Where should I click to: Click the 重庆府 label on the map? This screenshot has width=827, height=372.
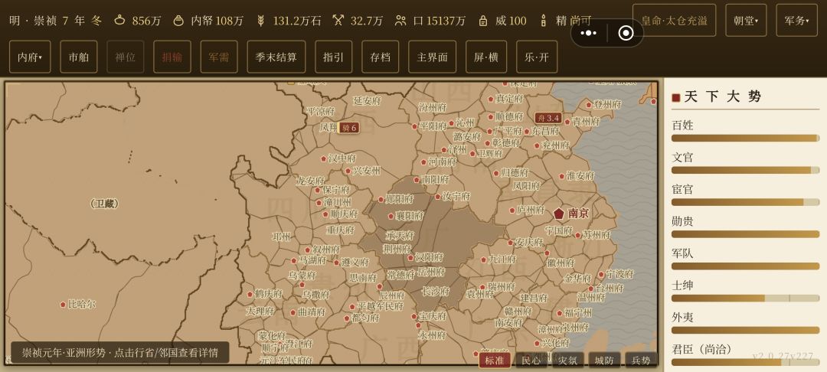tap(340, 230)
